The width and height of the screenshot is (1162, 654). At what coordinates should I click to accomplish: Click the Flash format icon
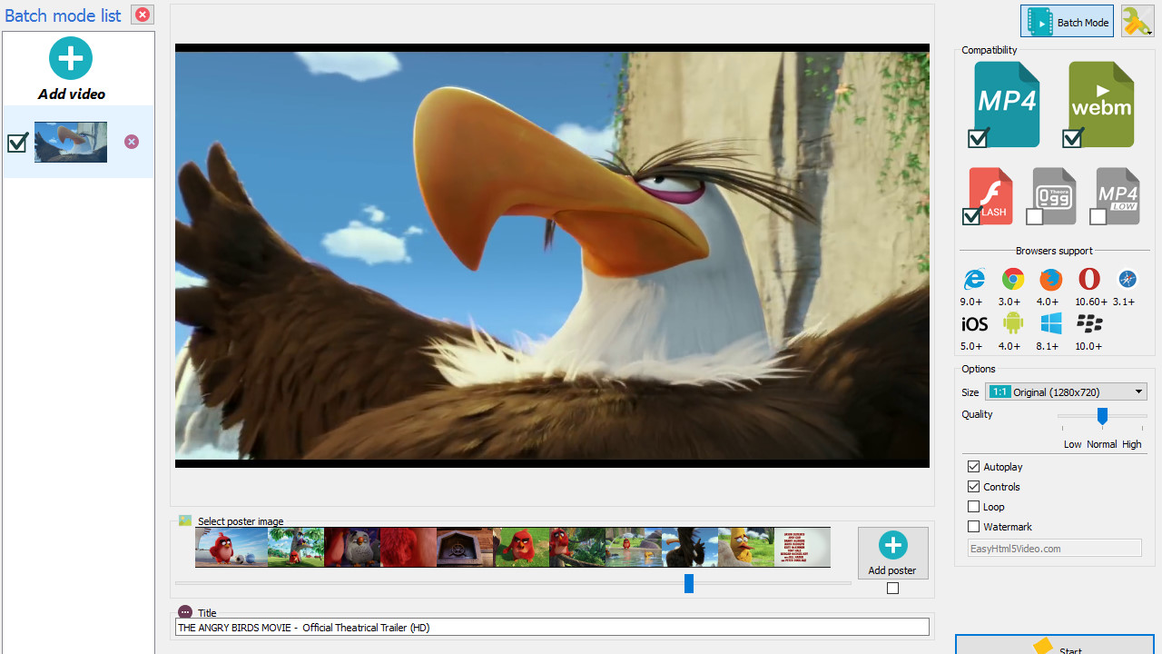(x=990, y=195)
